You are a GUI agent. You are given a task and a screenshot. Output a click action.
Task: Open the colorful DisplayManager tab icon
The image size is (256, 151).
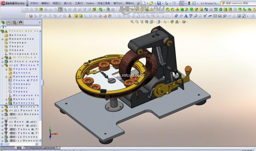[21, 23]
